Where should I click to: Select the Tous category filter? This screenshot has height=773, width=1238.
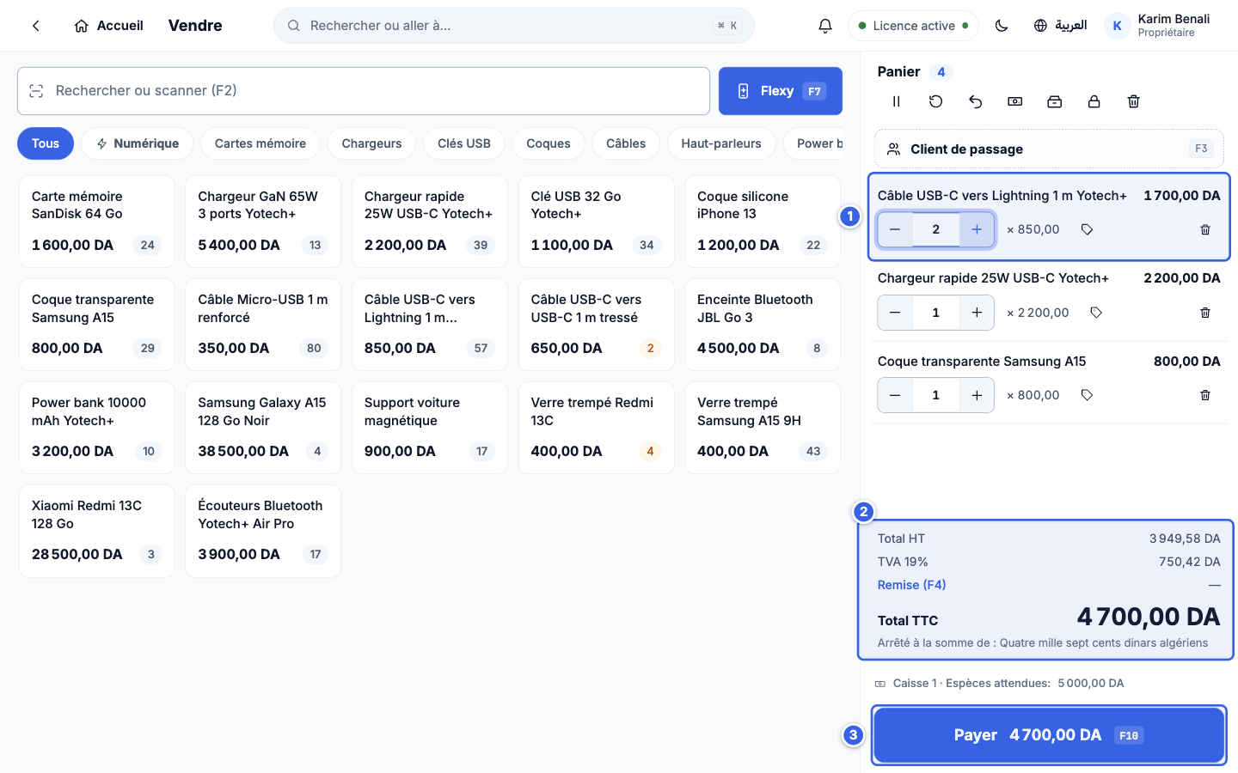[x=46, y=143]
